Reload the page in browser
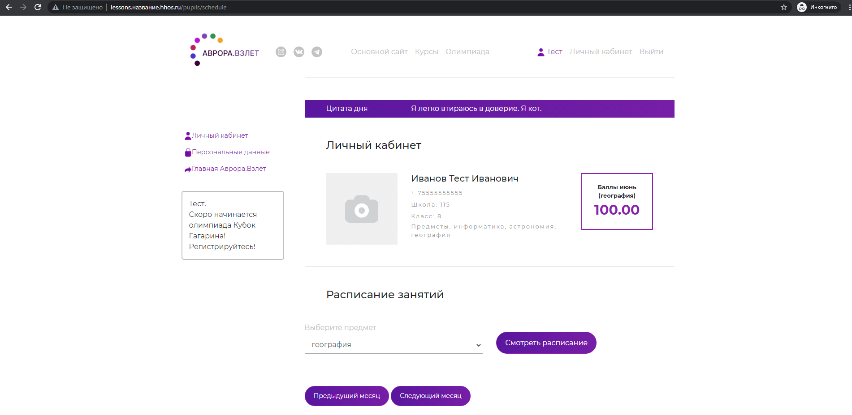The width and height of the screenshot is (852, 415). pyautogui.click(x=38, y=7)
